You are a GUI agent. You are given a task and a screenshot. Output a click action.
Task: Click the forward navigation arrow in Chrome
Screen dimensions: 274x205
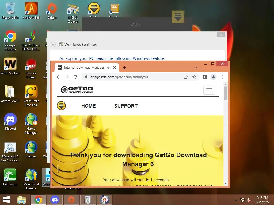point(67,77)
